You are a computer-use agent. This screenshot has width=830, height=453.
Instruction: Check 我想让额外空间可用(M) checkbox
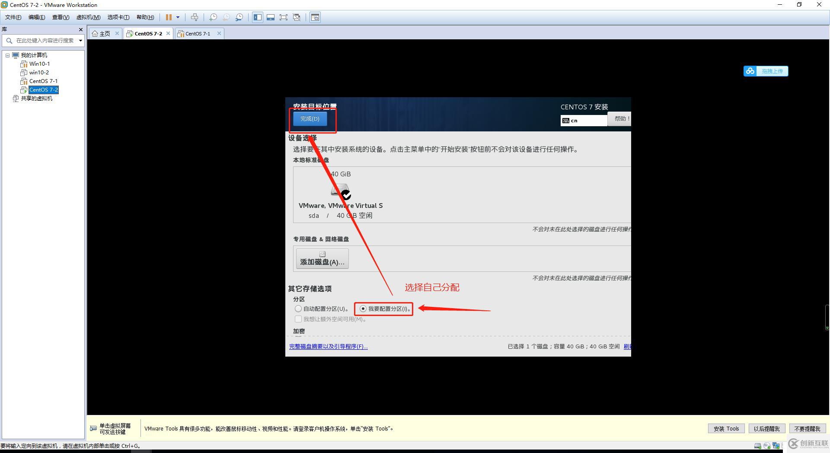(298, 319)
